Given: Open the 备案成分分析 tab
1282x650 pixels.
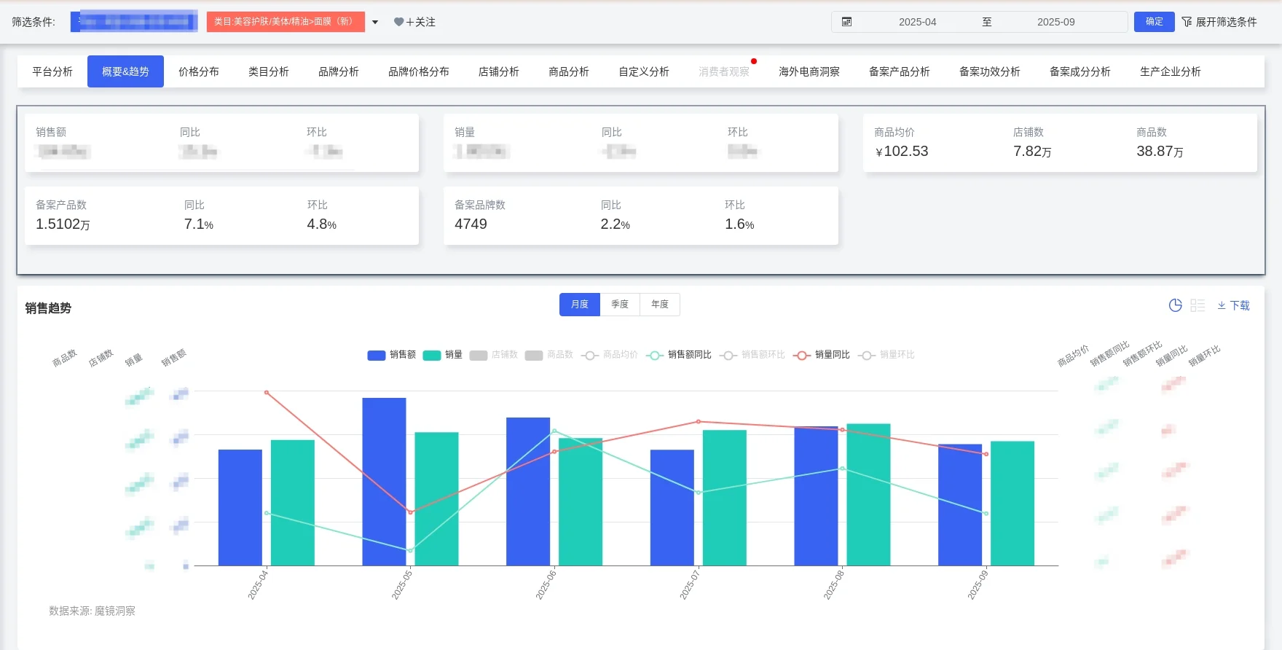Looking at the screenshot, I should coord(1080,71).
